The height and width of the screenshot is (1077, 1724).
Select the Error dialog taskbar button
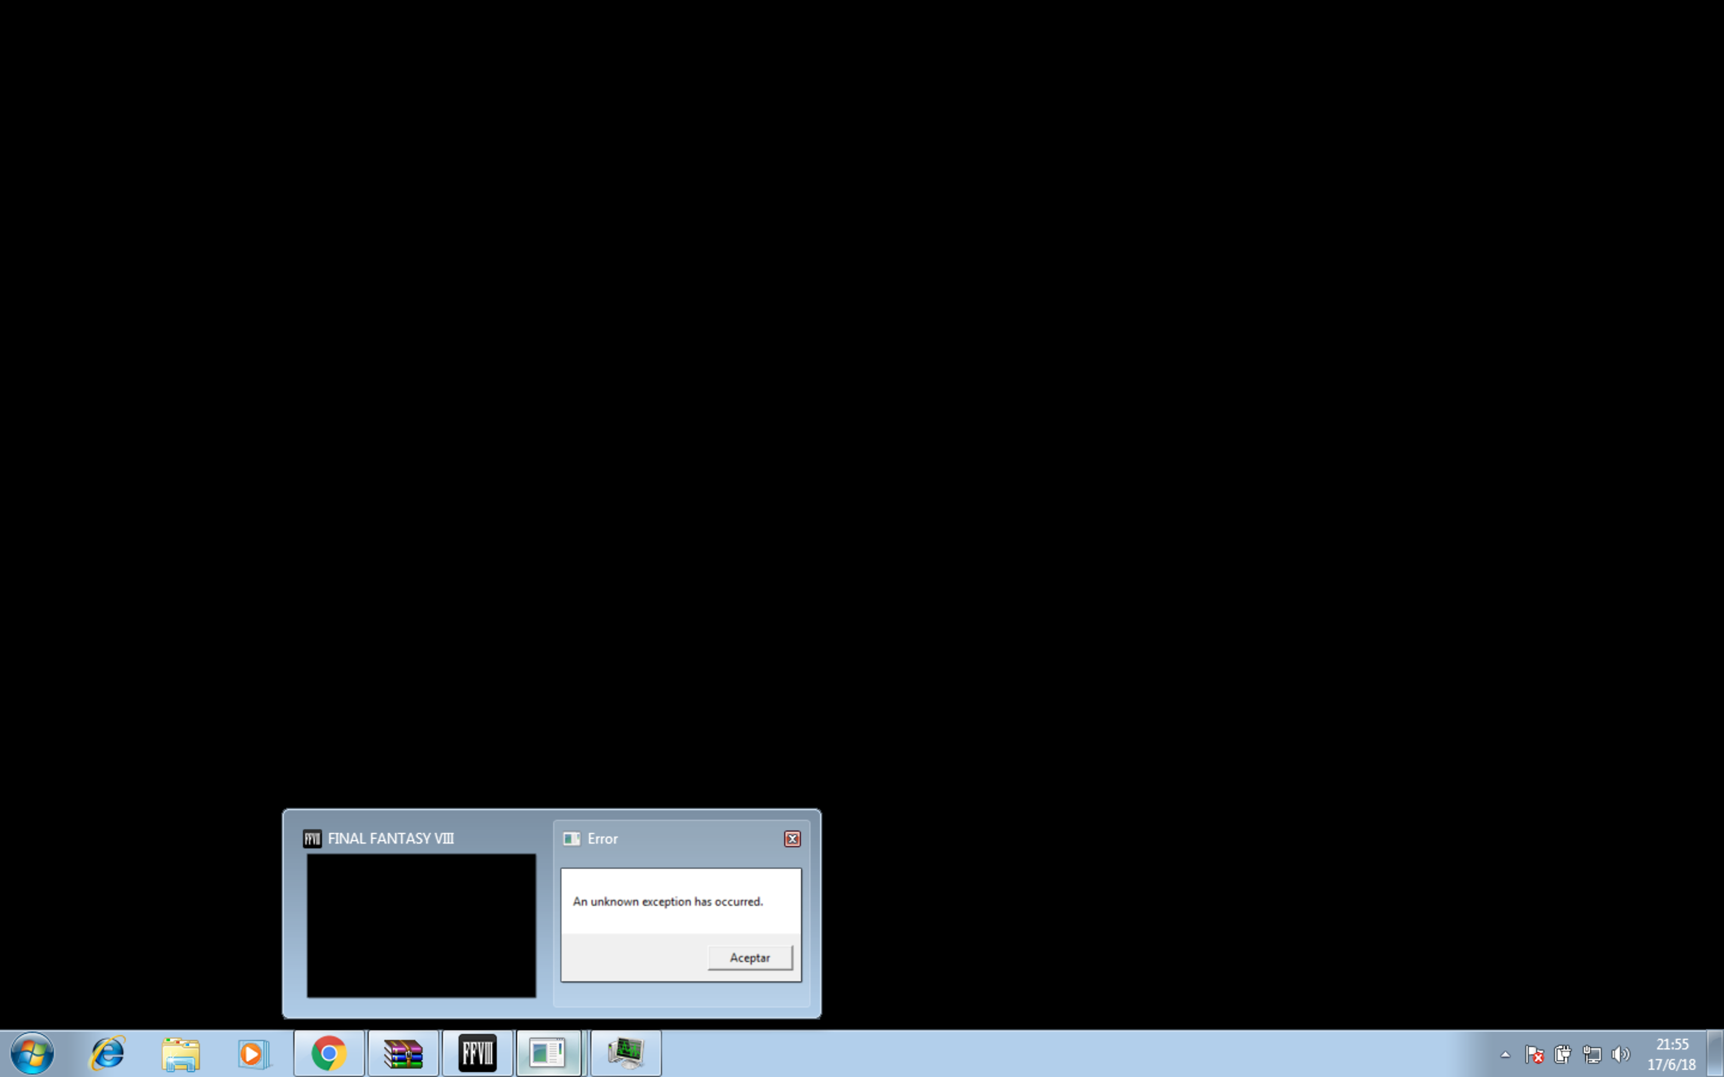click(550, 1053)
